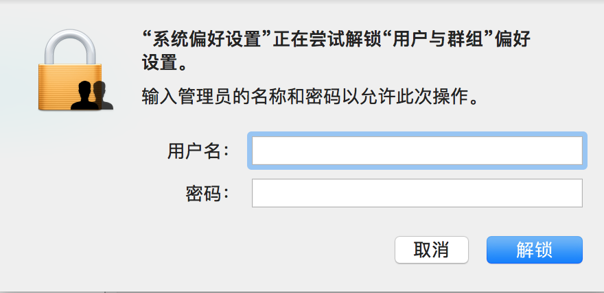Click the padlock's silver metal shackle
This screenshot has height=293, width=604.
pos(71,36)
